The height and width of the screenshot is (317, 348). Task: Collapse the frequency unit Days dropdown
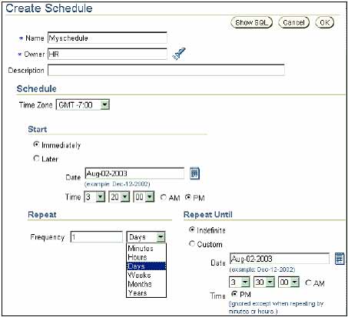click(146, 237)
